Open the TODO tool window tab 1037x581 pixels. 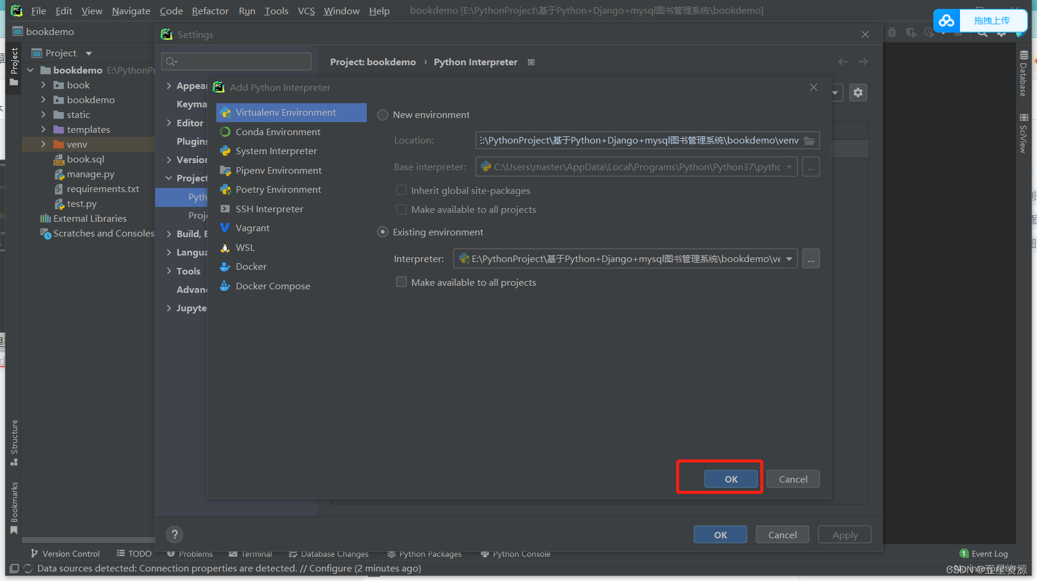click(135, 554)
